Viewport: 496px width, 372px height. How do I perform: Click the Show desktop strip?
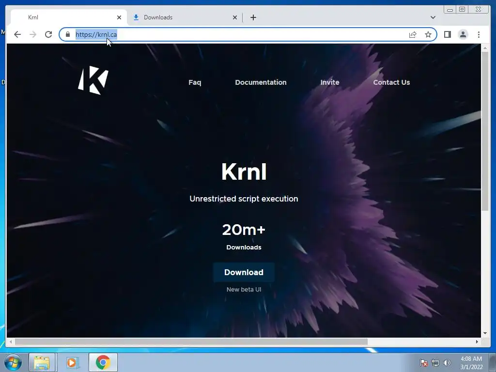click(493, 362)
